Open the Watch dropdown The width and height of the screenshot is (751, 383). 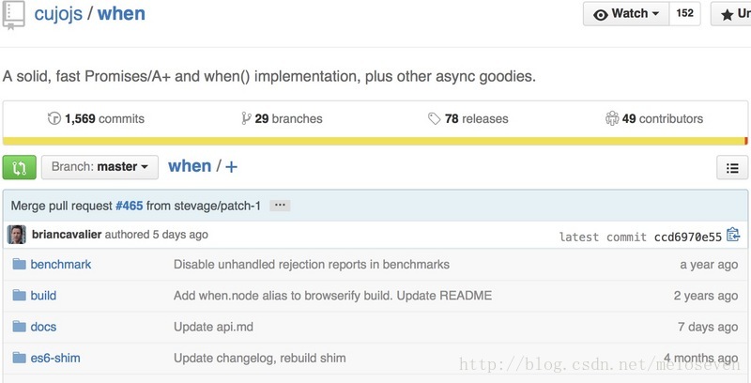[x=626, y=14]
